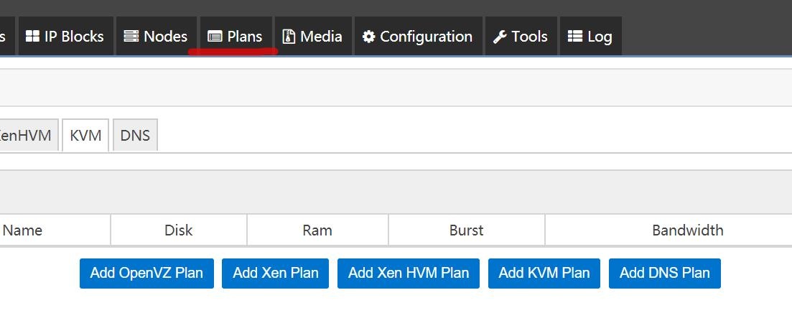Viewport: 792px width, 313px height.
Task: Click the Nodes server stack icon
Action: point(131,37)
